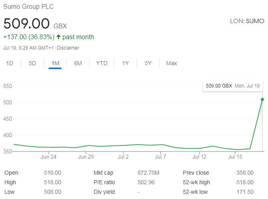Click the 52-wk low value 171.50
Screen dimensions: 268x199
(x=245, y=192)
